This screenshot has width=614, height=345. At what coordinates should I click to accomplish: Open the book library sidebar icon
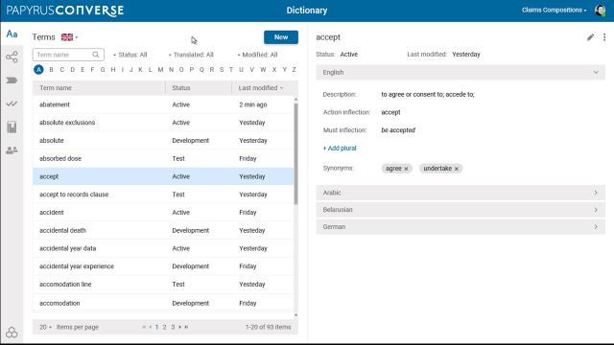coord(12,127)
